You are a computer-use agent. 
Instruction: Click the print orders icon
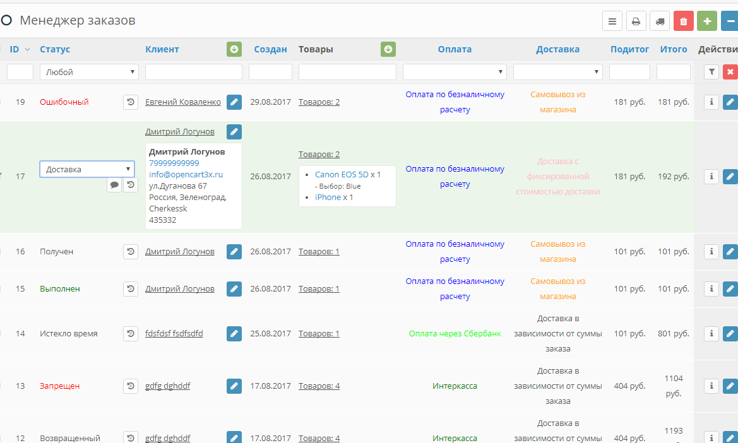636,21
